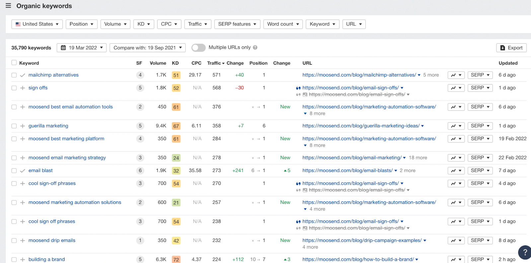
Task: Open the building a brand keyword link
Action: (46, 259)
